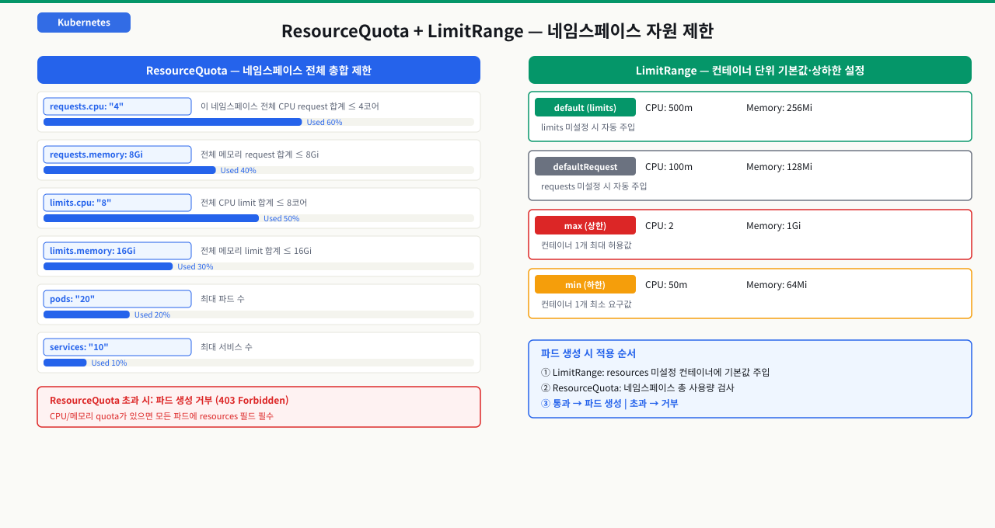Click "requests 미설정 시 자동 주입" text
Image resolution: width=995 pixels, height=528 pixels.
[594, 186]
